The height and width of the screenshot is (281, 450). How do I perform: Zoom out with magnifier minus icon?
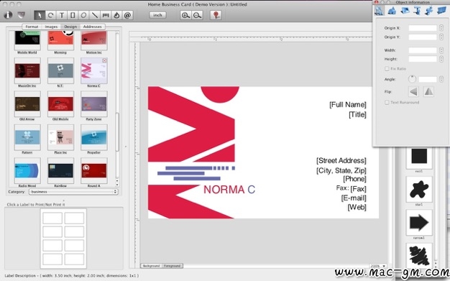[198, 15]
